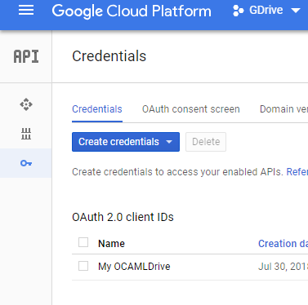308x305 pixels.
Task: Click the Delete button
Action: pyautogui.click(x=206, y=142)
